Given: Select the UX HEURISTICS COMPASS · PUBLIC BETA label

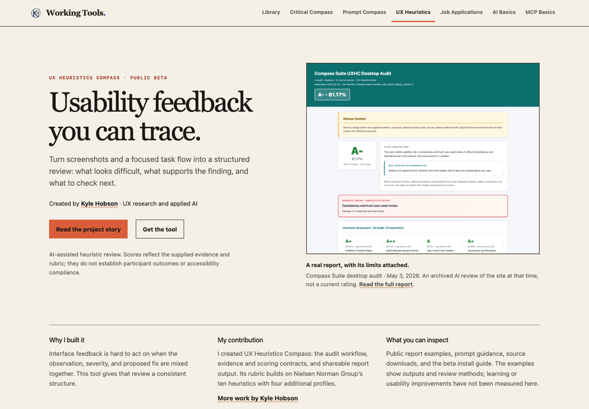Looking at the screenshot, I should (x=108, y=78).
